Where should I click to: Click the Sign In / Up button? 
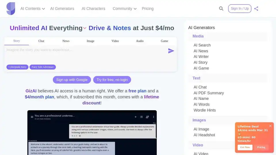(239, 9)
